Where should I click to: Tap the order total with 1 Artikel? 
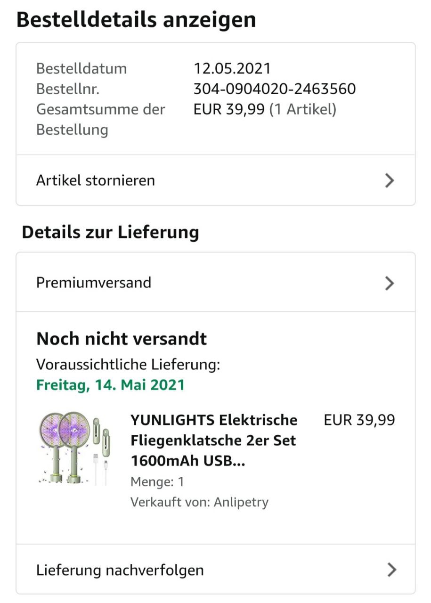pos(265,109)
